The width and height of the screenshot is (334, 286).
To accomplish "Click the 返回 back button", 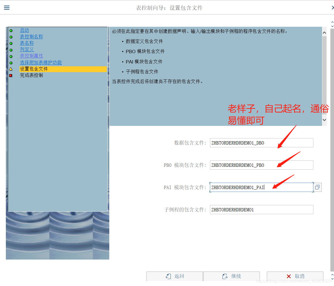I will [175, 276].
